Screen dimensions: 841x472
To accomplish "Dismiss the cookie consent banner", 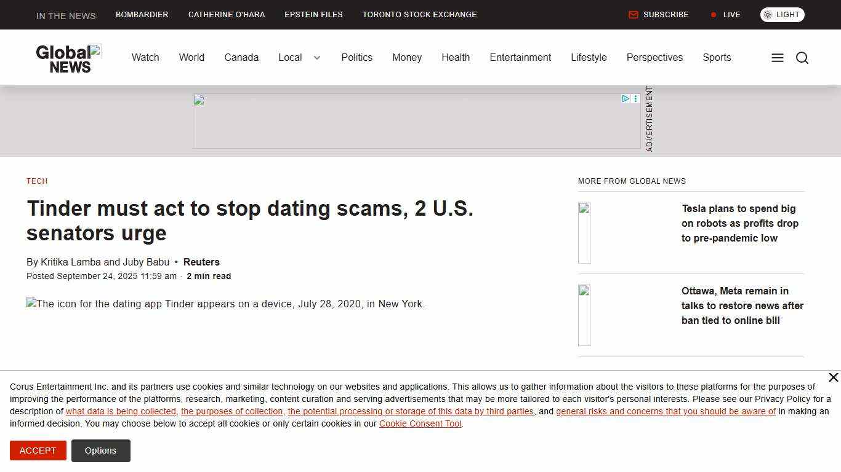I will 834,377.
